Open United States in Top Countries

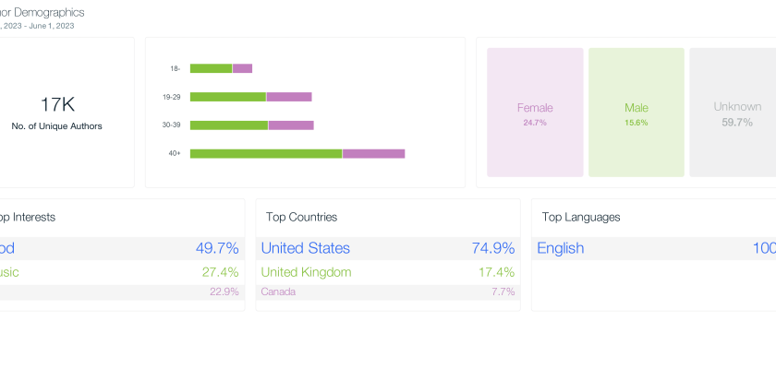coord(306,248)
